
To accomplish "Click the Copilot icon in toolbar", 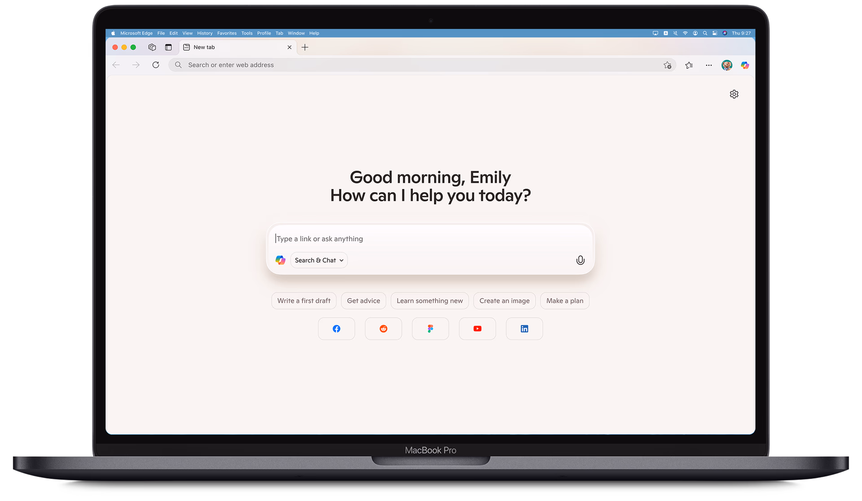I will 745,65.
